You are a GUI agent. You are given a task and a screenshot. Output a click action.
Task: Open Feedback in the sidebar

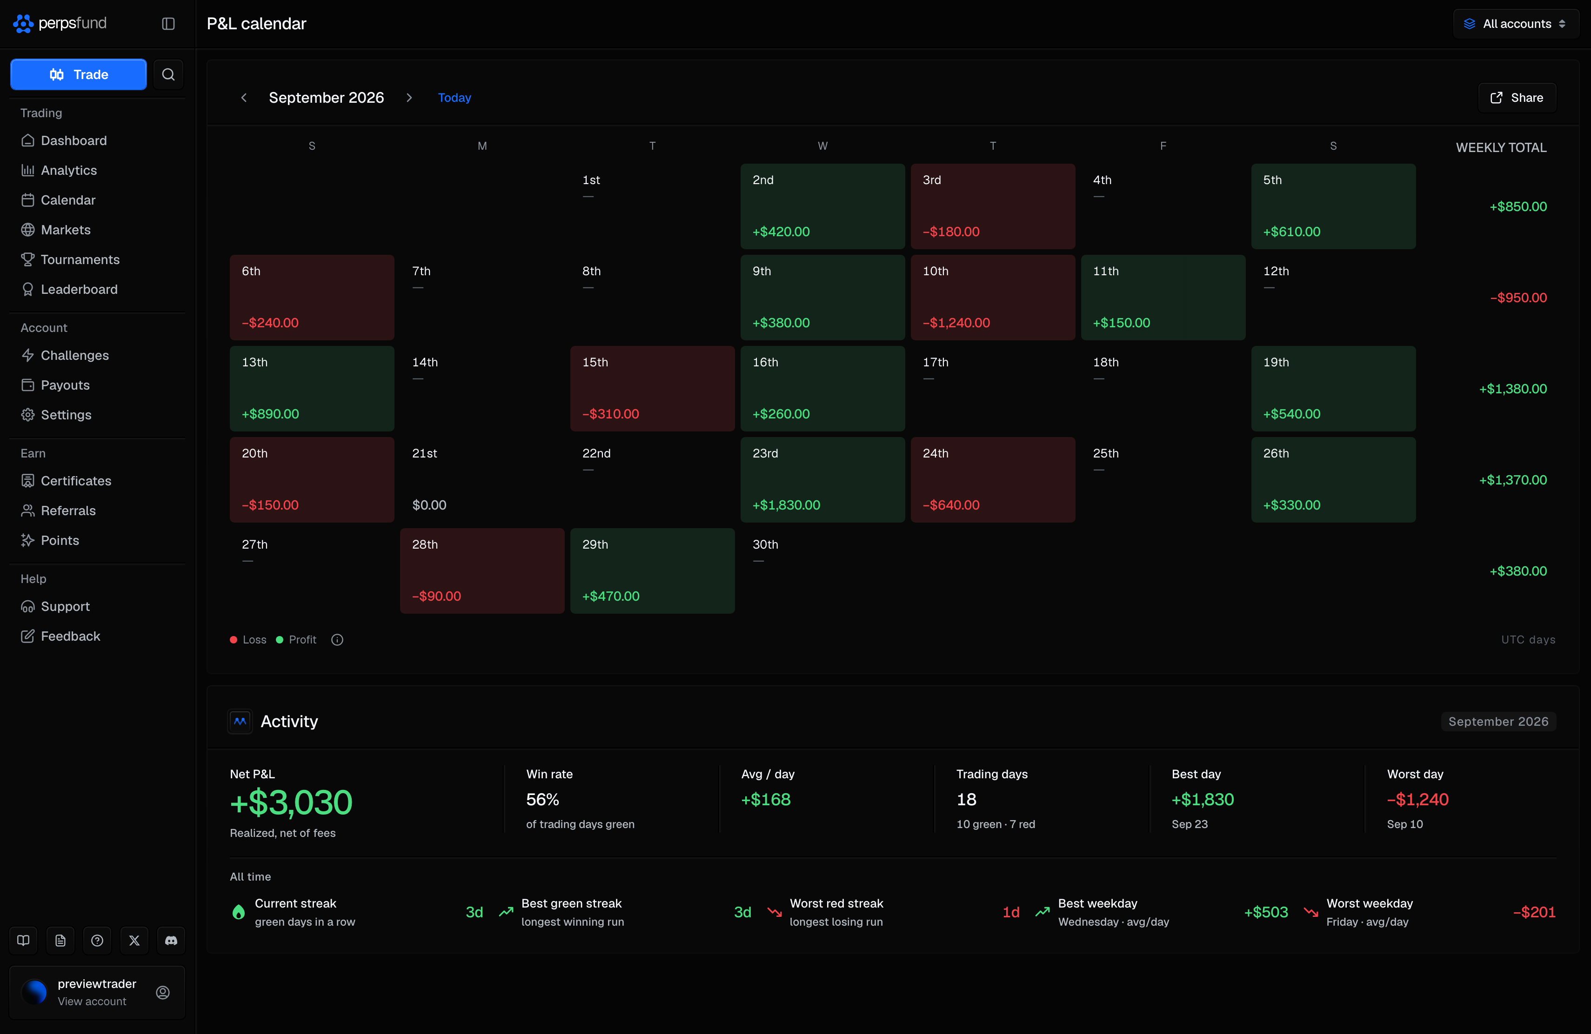[98, 636]
